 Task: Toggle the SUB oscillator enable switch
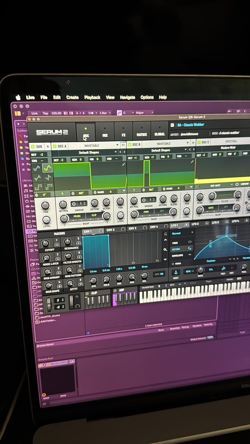click(32, 147)
